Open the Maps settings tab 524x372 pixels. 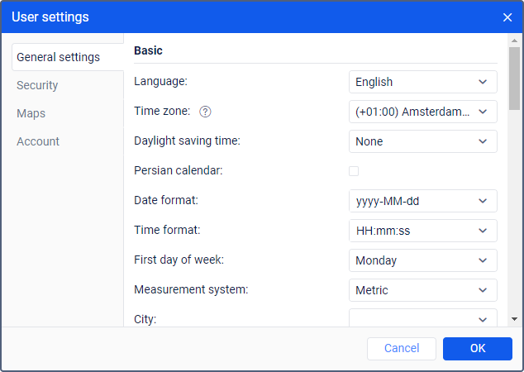click(x=31, y=113)
